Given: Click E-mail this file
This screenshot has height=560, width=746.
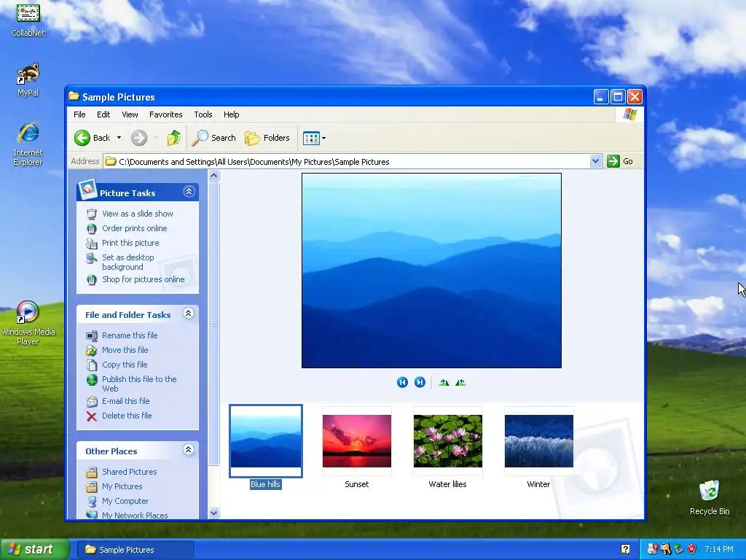Looking at the screenshot, I should pyautogui.click(x=125, y=401).
